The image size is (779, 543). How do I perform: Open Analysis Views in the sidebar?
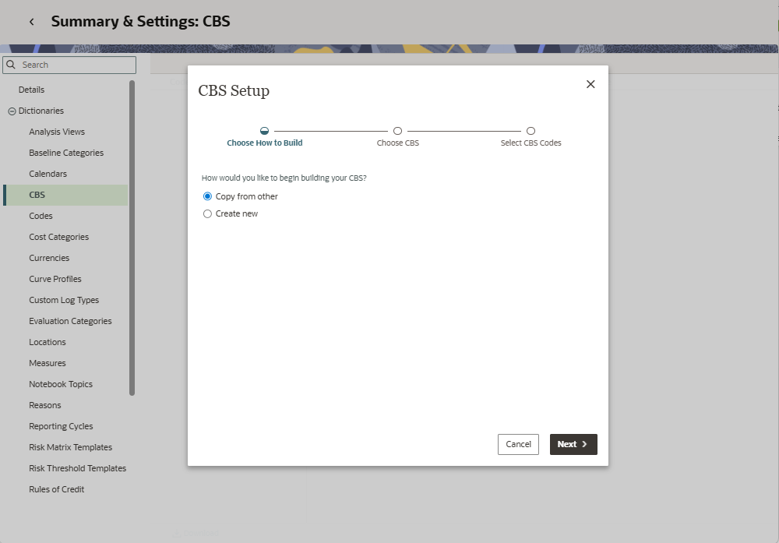pos(57,132)
